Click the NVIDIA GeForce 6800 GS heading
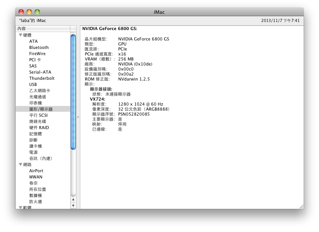Viewport: 319px width, 232px height. pyautogui.click(x=110, y=29)
